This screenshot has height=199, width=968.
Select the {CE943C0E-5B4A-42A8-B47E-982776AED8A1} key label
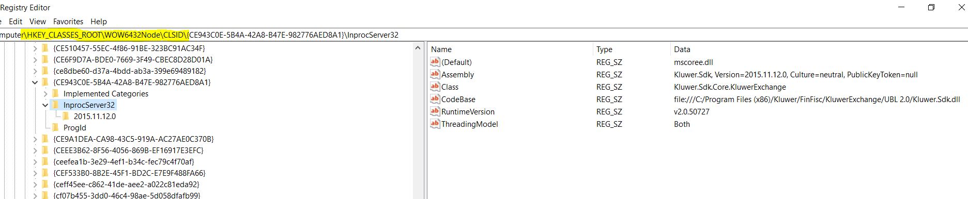point(132,82)
